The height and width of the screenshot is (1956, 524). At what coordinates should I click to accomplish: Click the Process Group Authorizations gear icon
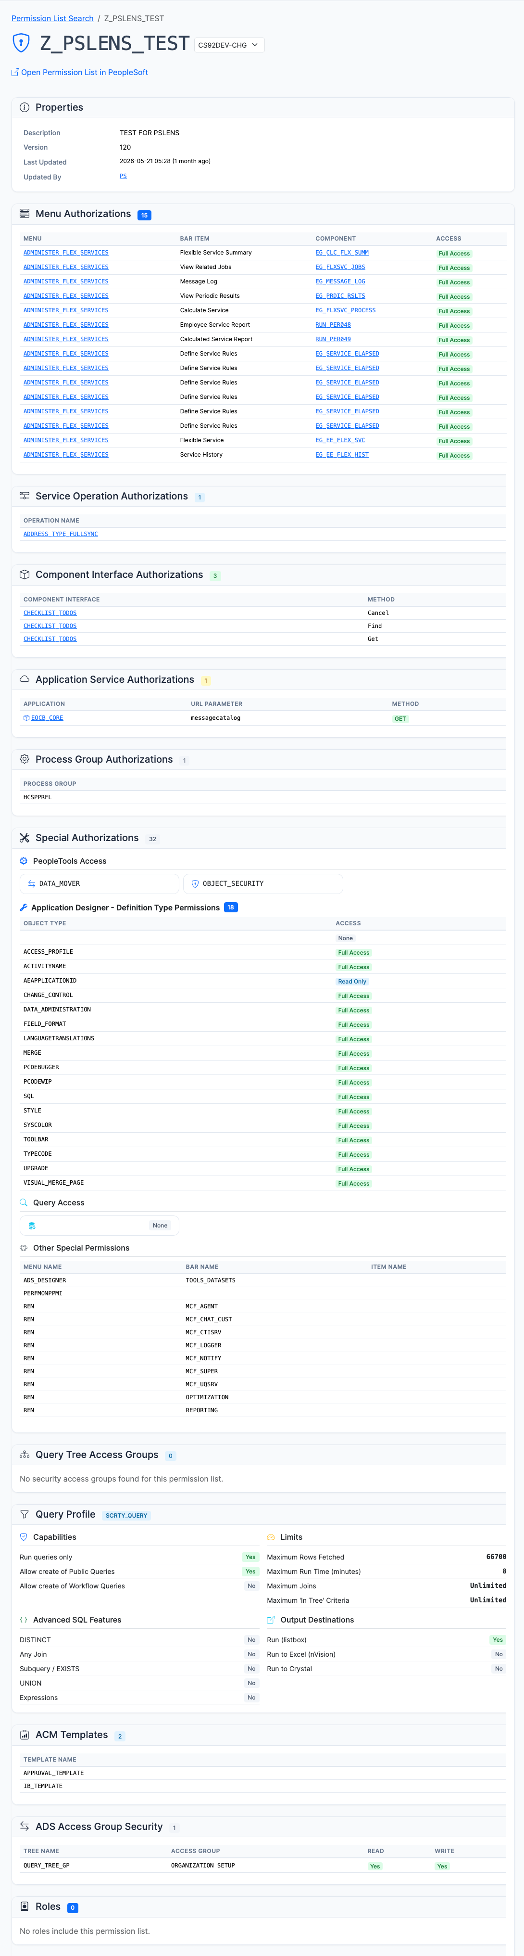point(24,759)
